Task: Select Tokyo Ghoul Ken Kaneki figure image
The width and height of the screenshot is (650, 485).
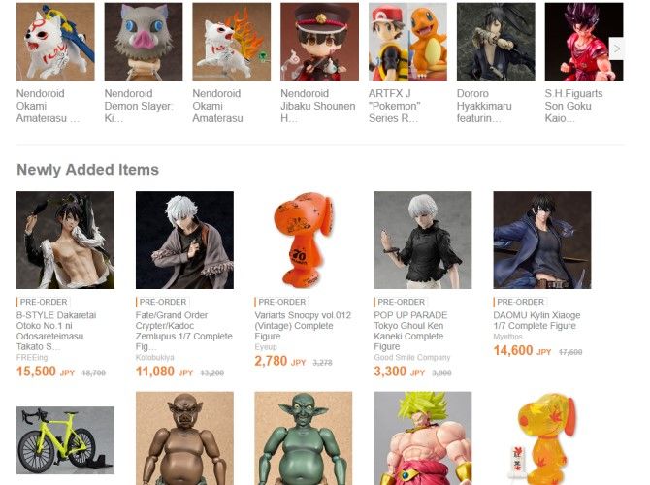Action: [x=423, y=240]
